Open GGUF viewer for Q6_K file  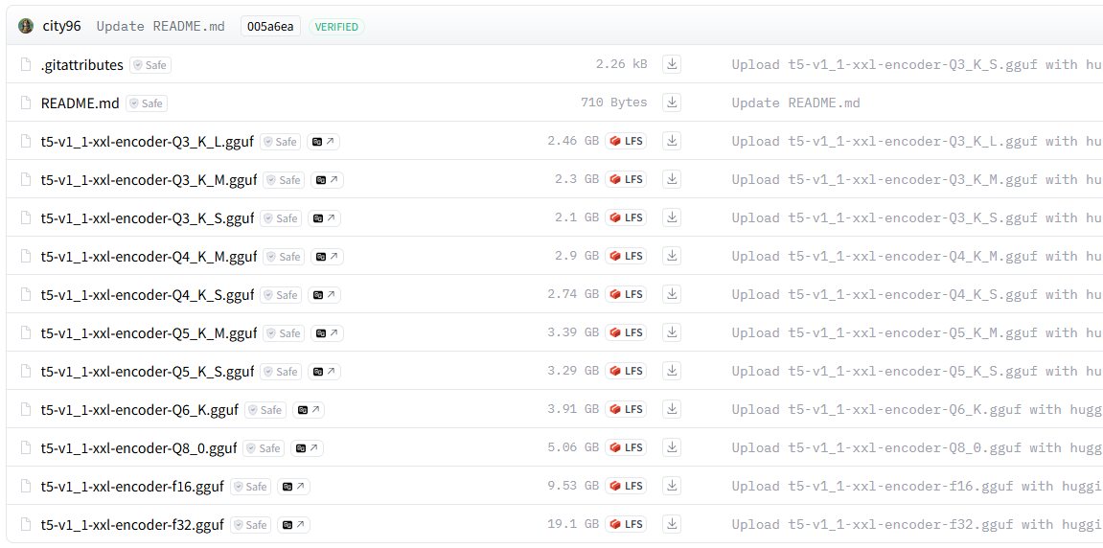point(309,409)
